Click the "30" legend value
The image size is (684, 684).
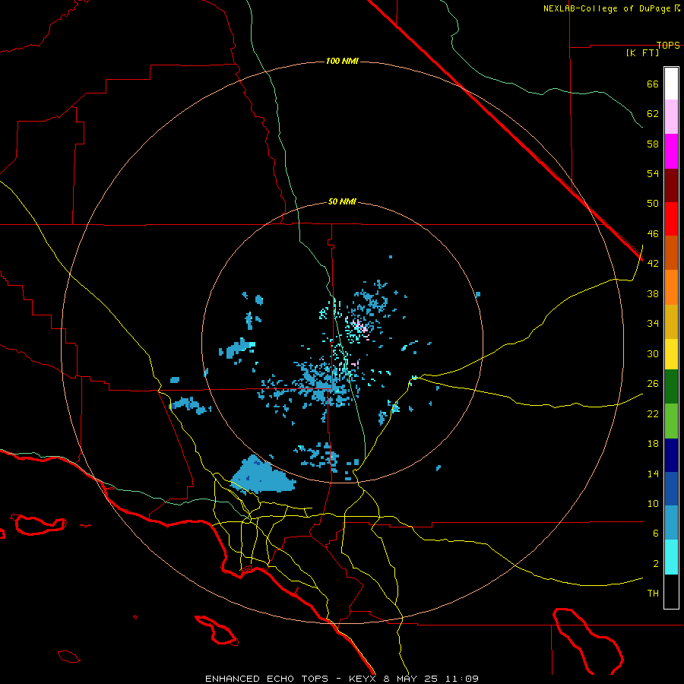pyautogui.click(x=653, y=353)
